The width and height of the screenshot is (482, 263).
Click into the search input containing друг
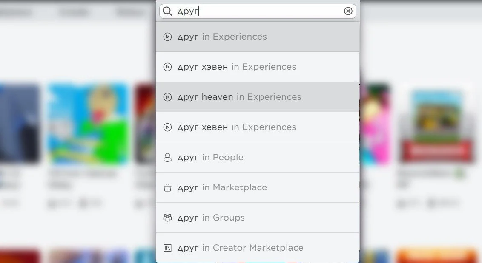[x=258, y=11]
